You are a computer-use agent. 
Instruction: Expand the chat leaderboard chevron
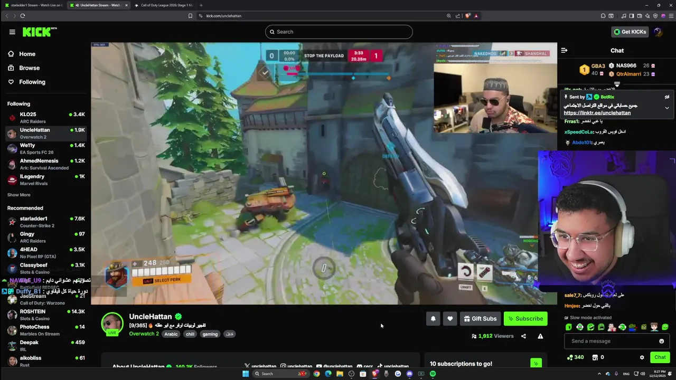pyautogui.click(x=617, y=84)
